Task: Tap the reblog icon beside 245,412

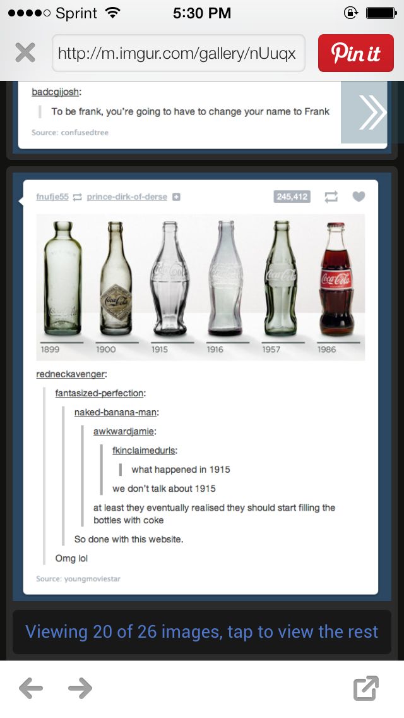Action: coord(331,197)
